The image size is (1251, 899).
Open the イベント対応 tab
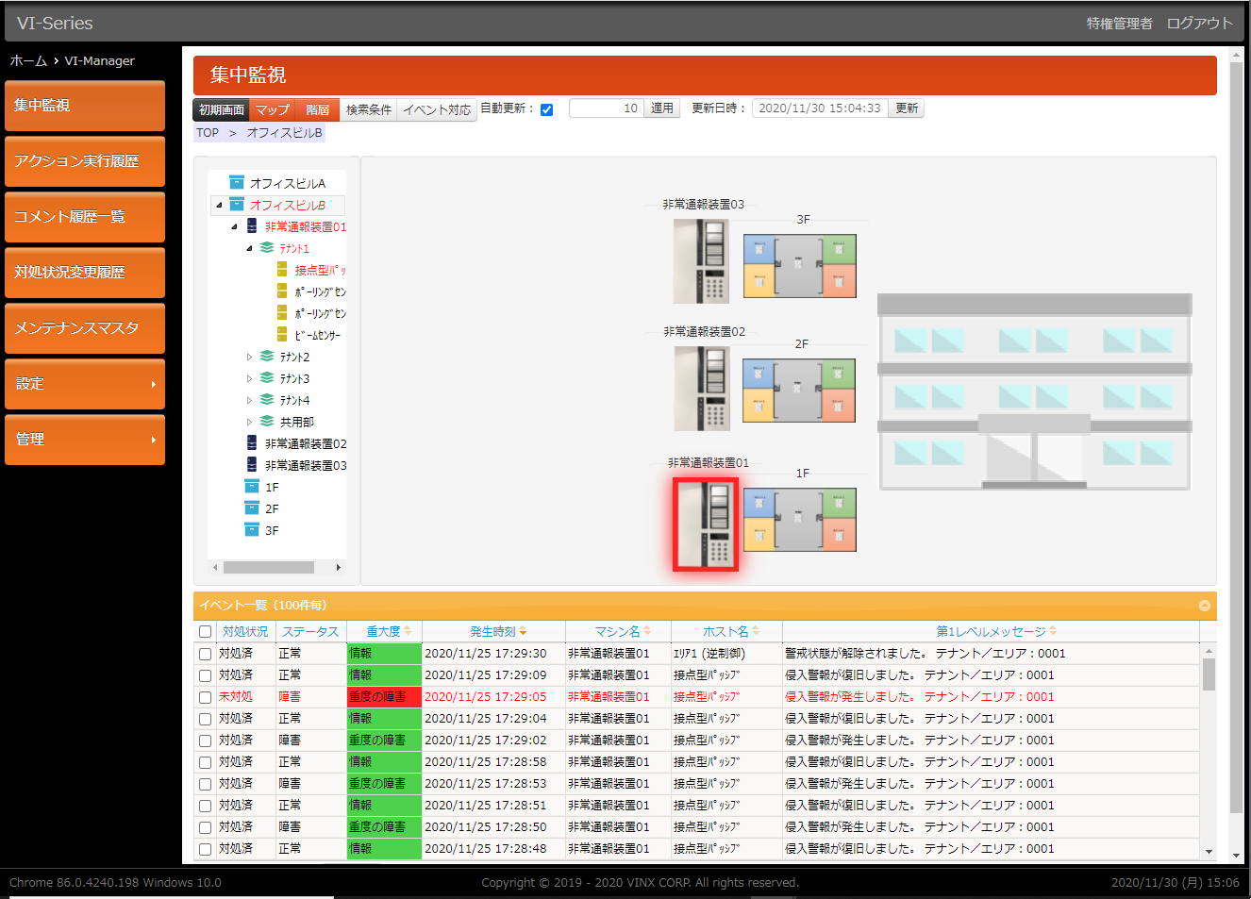point(437,109)
